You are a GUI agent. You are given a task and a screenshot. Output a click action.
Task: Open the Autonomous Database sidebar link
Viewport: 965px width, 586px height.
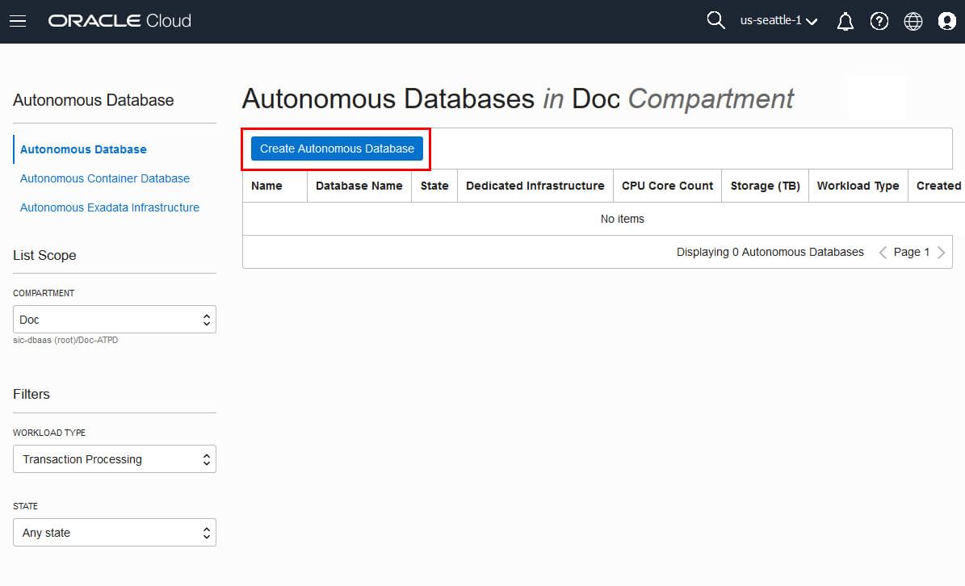(82, 149)
